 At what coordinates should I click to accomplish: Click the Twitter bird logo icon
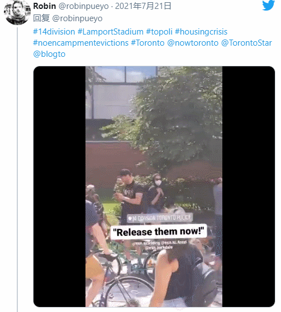[x=268, y=5]
